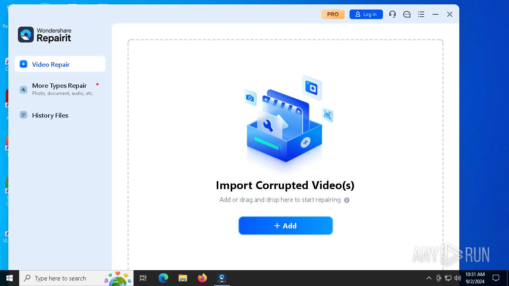Click the video repair toolbox illustration

point(288,119)
